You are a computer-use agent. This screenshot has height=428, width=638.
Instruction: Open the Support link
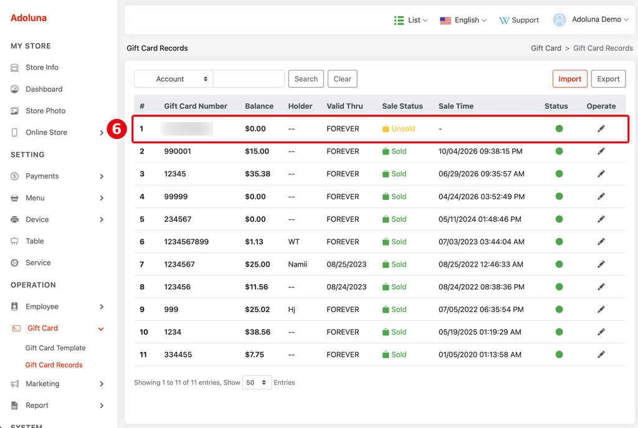[519, 20]
